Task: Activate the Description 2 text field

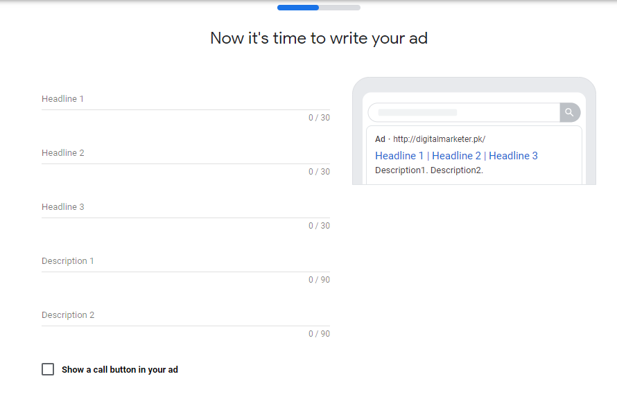Action: coord(186,315)
